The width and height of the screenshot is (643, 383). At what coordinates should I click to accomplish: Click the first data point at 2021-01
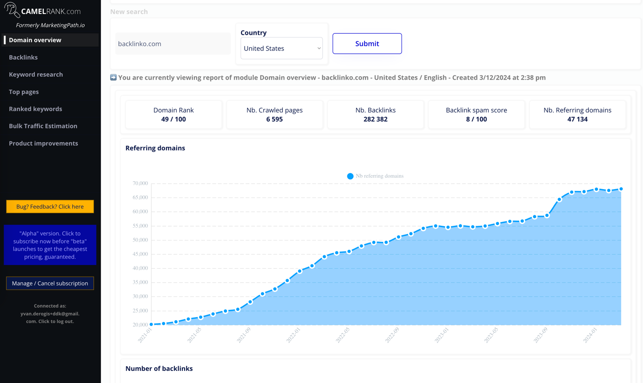[x=152, y=325]
